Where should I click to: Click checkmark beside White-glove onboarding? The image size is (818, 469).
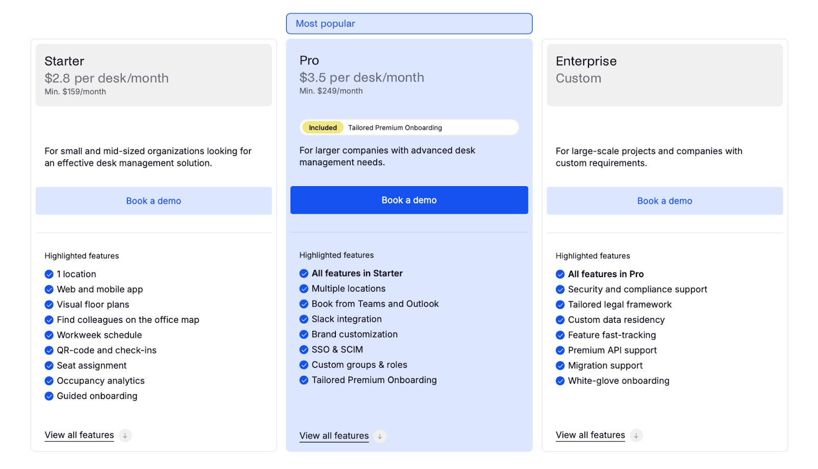pyautogui.click(x=560, y=381)
